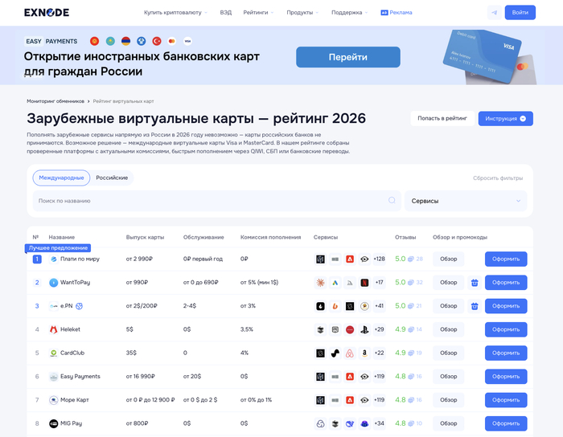Switch to the Российские filter
This screenshot has width=563, height=437.
point(112,178)
